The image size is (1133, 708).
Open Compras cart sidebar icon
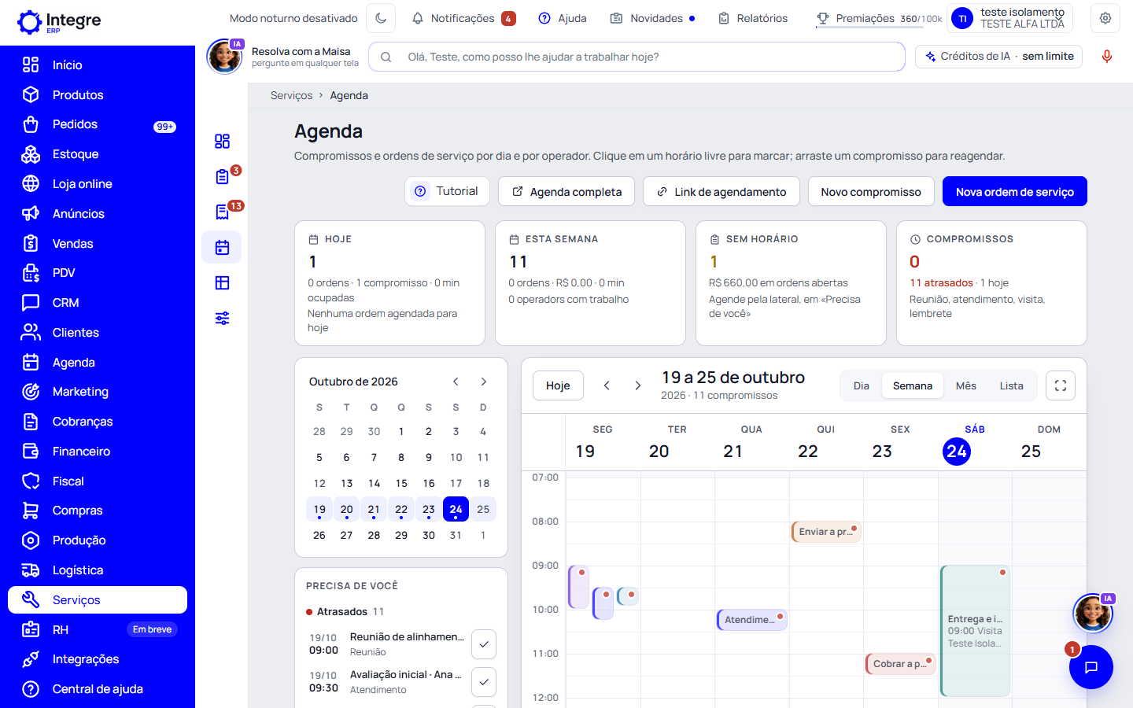coord(31,511)
